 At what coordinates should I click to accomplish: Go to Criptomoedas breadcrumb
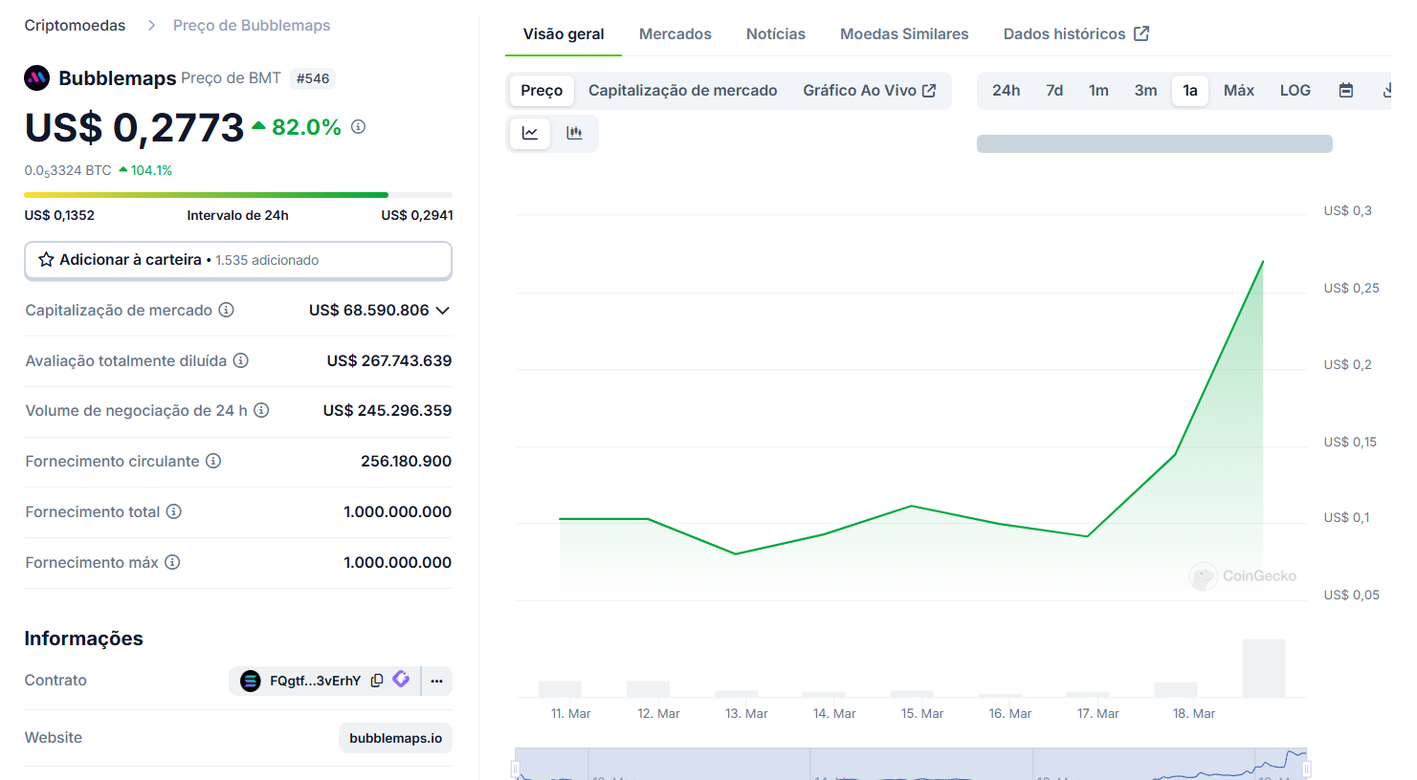click(x=75, y=25)
